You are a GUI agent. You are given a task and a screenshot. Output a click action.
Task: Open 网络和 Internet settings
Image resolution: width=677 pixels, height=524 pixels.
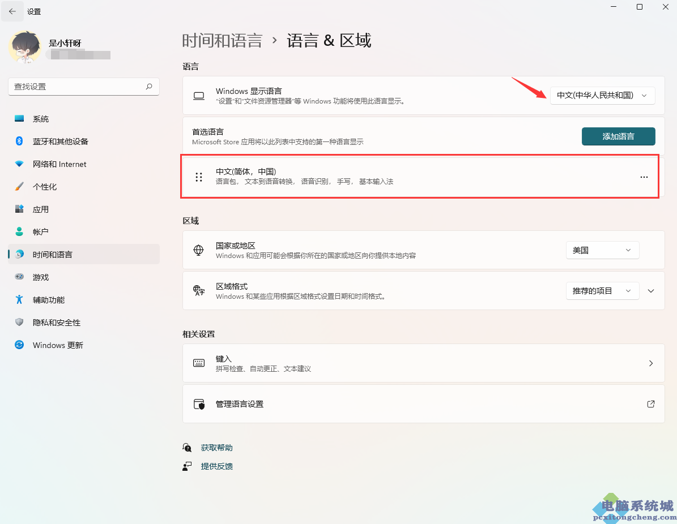click(x=84, y=164)
